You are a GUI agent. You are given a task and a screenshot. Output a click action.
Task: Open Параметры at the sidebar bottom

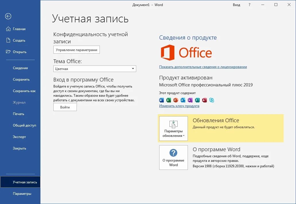(x=22, y=194)
